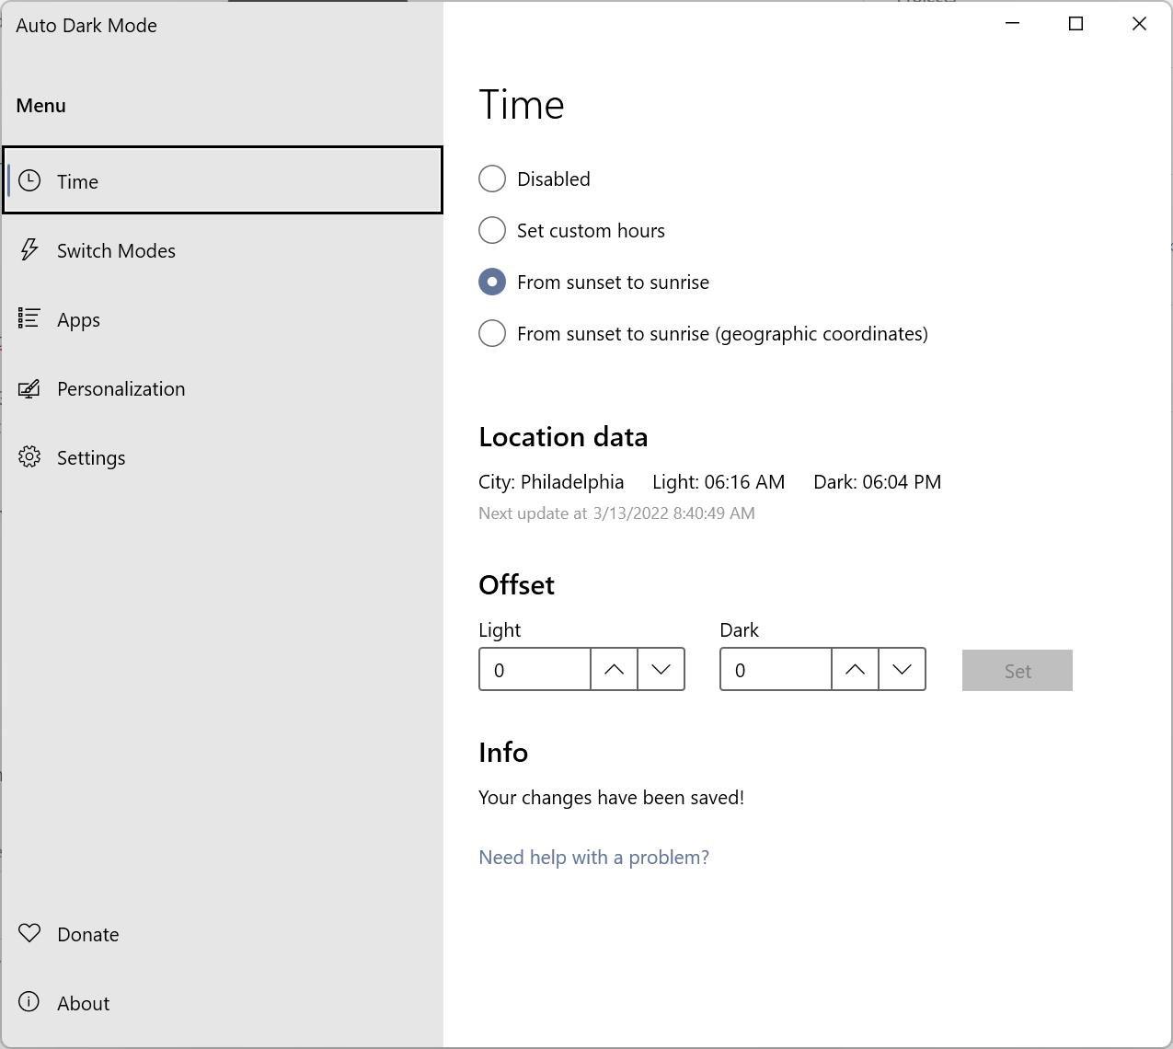Click inside the Light offset input field
The image size is (1173, 1049).
click(534, 669)
